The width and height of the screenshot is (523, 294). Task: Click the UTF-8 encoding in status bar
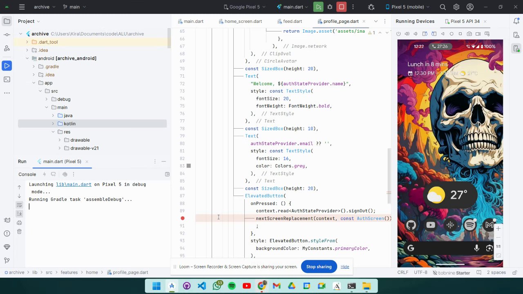click(x=420, y=272)
